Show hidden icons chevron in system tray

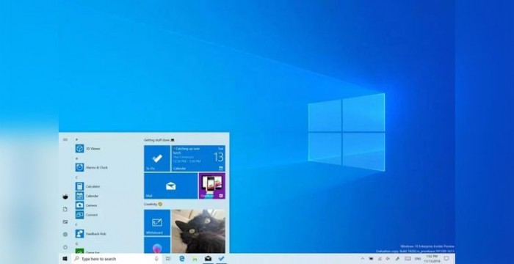[x=363, y=259]
